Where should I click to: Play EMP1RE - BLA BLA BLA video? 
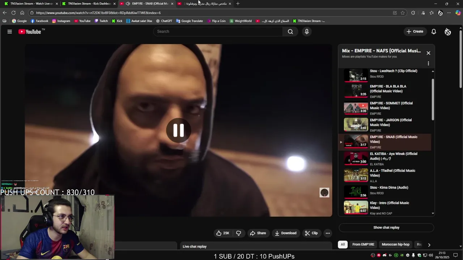(385, 91)
